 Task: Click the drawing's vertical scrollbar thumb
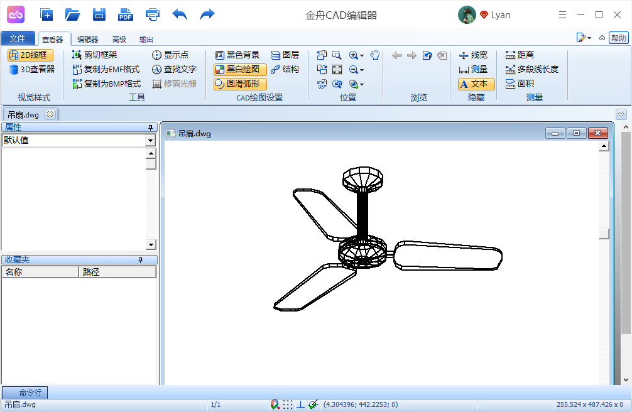pyautogui.click(x=604, y=234)
